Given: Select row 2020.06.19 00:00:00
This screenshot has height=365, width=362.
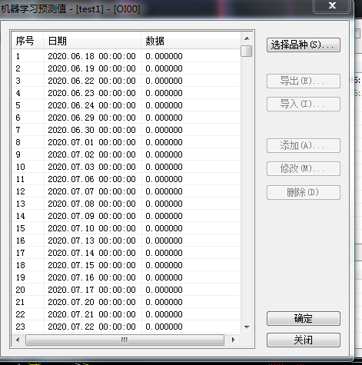Looking at the screenshot, I should point(126,68).
